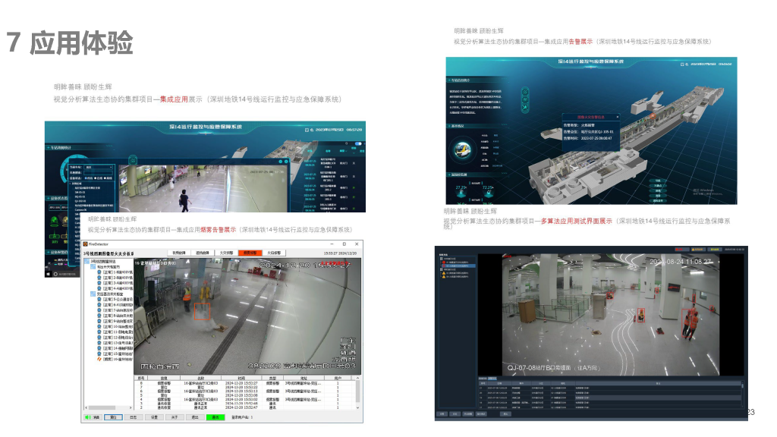Click the 设置 button at window bottom
The height and width of the screenshot is (437, 777).
pos(153,417)
